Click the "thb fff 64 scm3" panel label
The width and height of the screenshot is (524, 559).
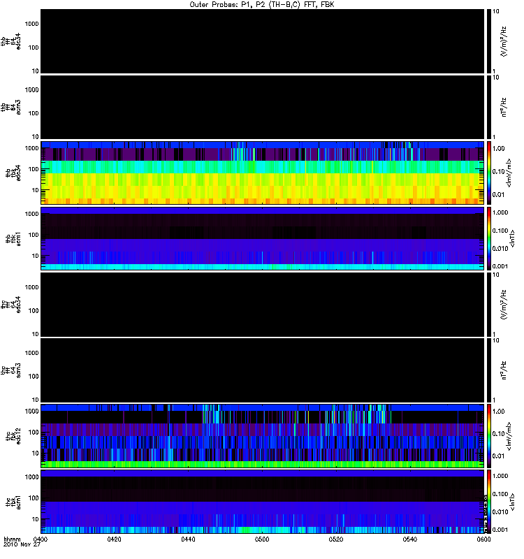(x=10, y=108)
